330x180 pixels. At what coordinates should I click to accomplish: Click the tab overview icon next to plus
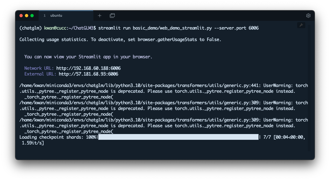tap(112, 16)
